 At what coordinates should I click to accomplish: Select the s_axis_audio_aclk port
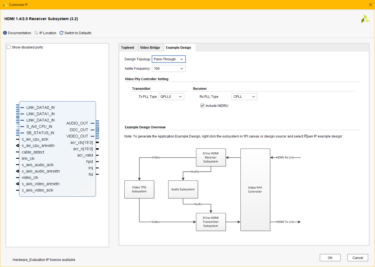37,165
